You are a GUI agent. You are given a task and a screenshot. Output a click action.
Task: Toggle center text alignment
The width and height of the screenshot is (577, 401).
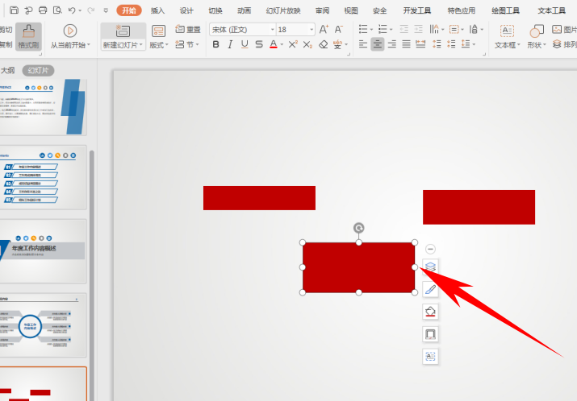377,45
